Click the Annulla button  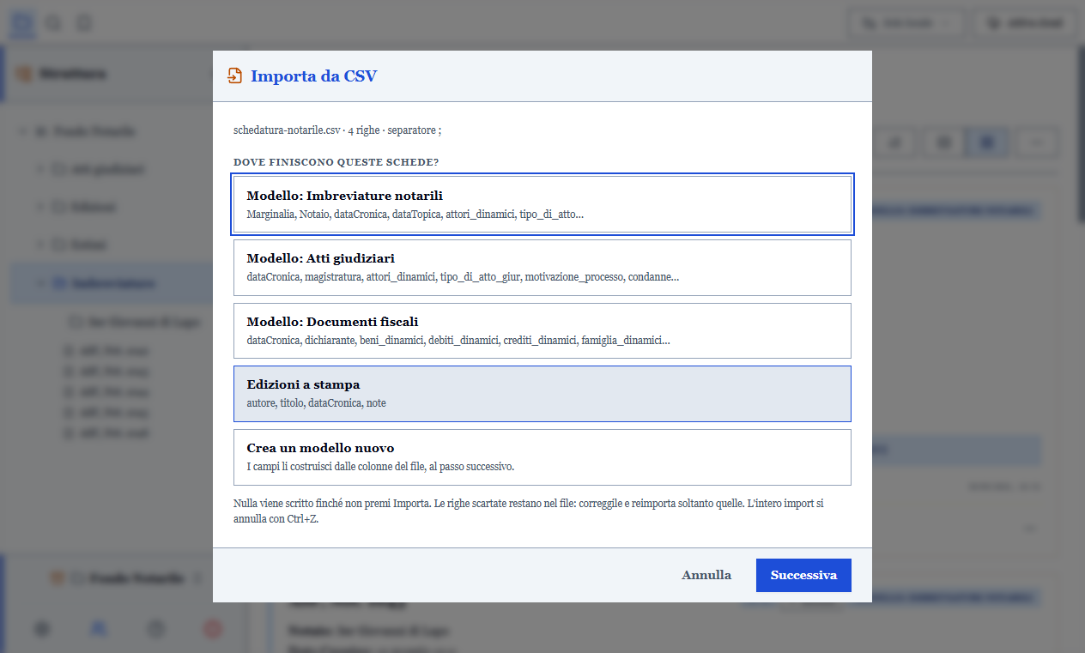706,576
